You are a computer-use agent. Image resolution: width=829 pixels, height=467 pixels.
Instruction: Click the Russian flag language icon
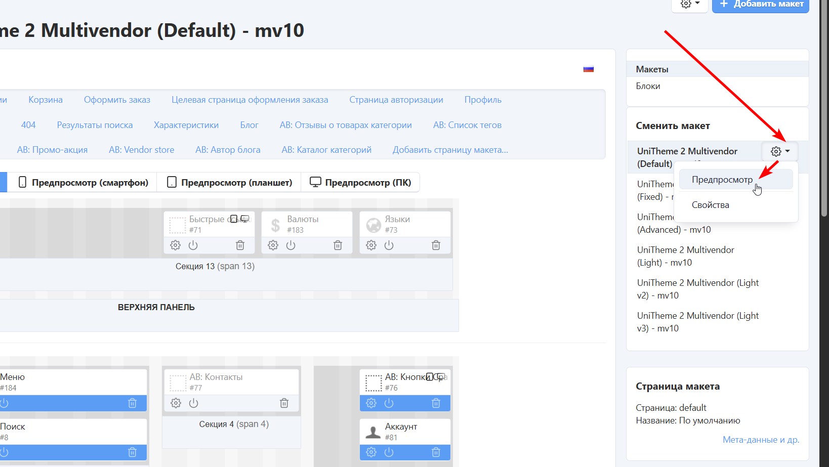(588, 69)
